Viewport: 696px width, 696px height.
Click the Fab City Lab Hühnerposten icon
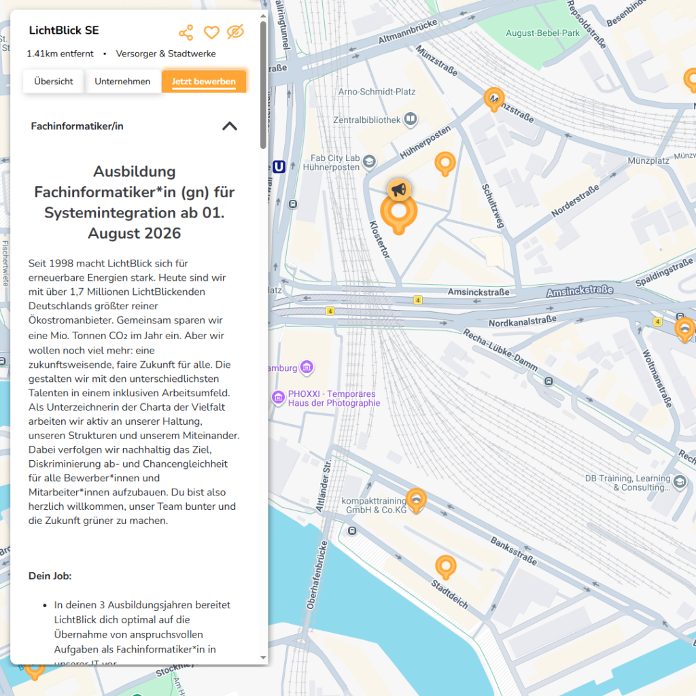point(369,162)
